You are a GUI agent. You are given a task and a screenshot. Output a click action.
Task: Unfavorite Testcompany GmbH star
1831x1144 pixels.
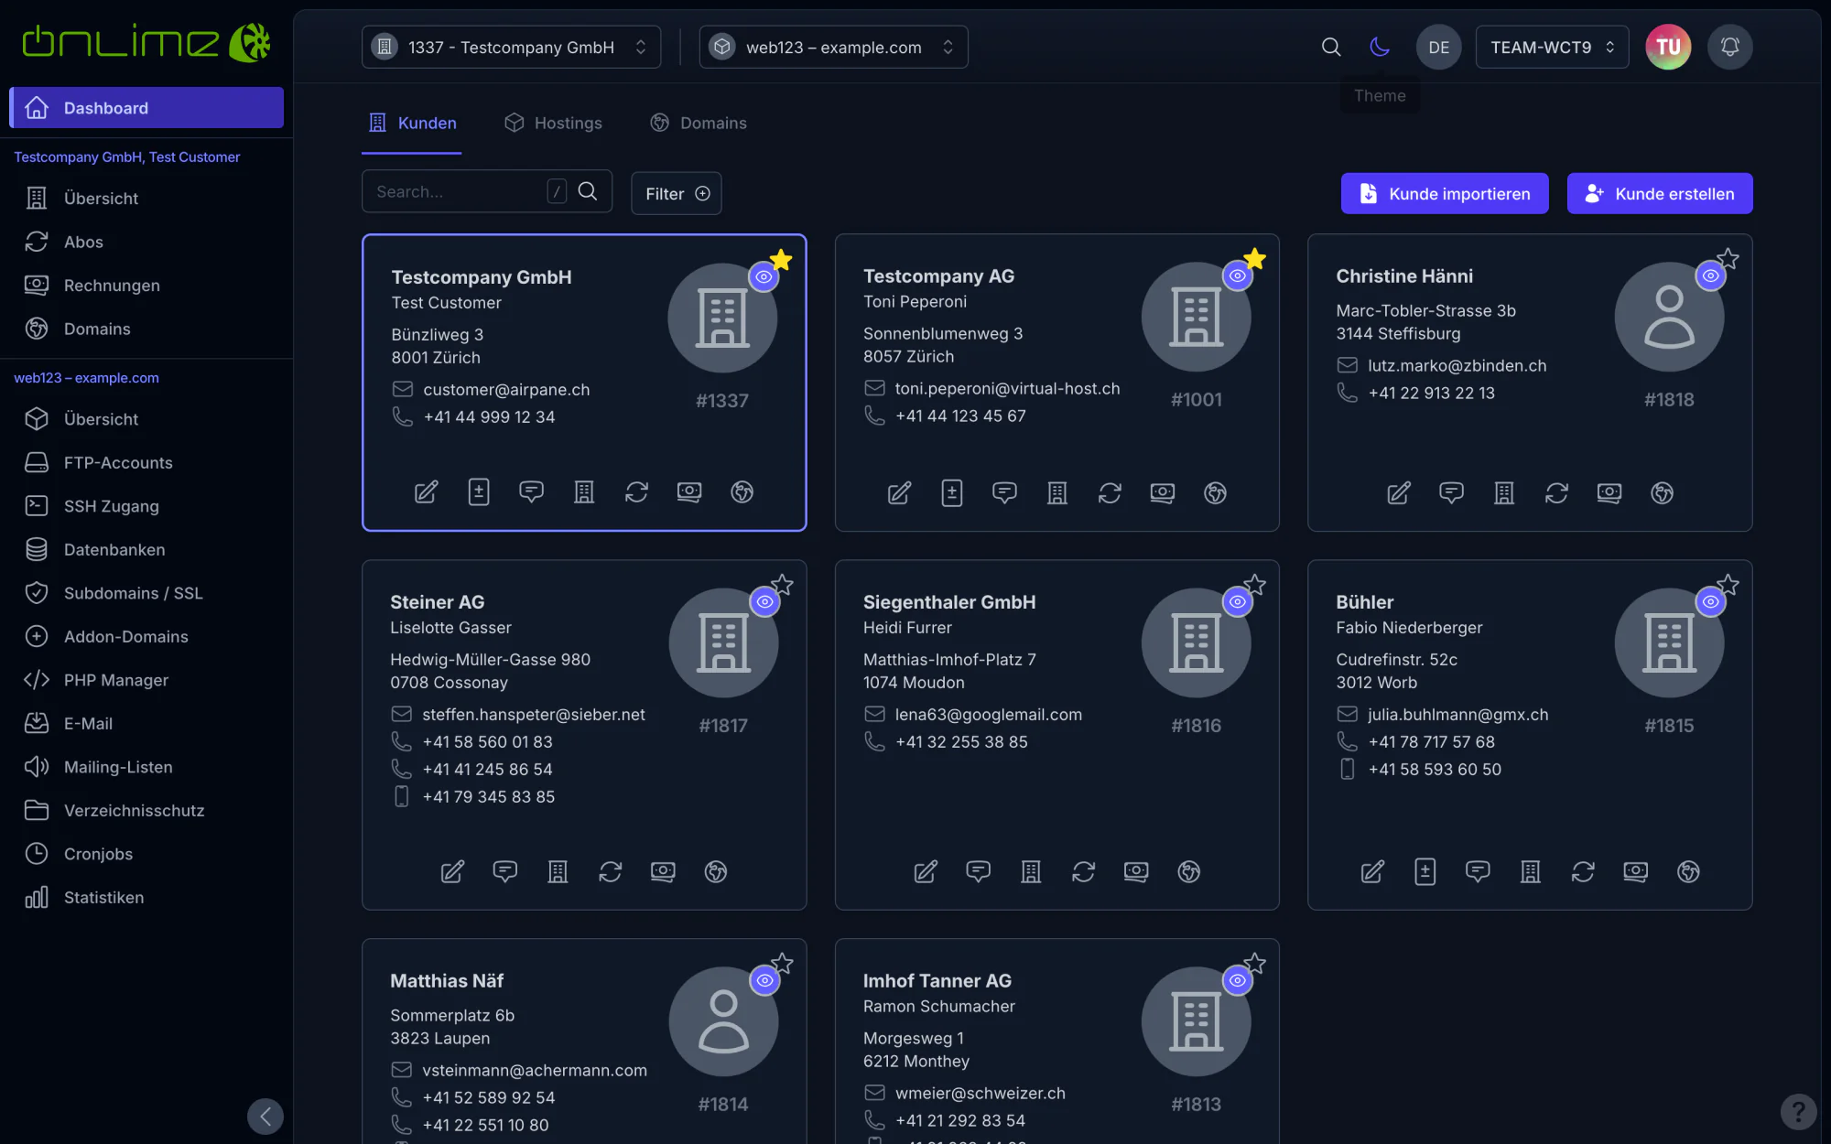tap(781, 260)
